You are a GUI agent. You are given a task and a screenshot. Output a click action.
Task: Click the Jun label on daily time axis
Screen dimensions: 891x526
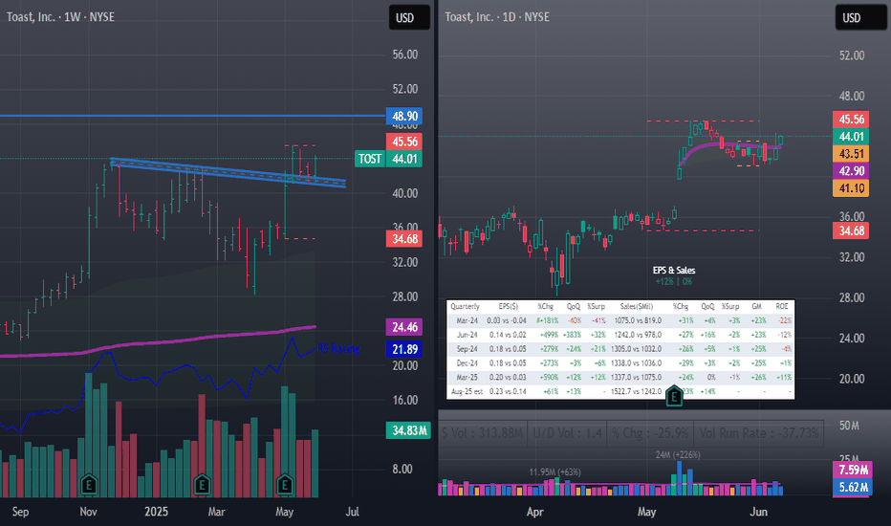click(x=759, y=512)
